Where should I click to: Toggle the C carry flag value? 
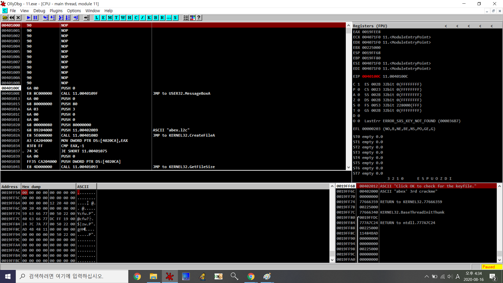point(359,84)
